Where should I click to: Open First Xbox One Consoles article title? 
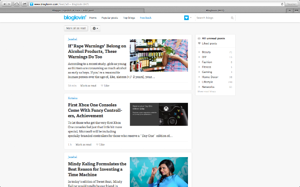(x=95, y=110)
